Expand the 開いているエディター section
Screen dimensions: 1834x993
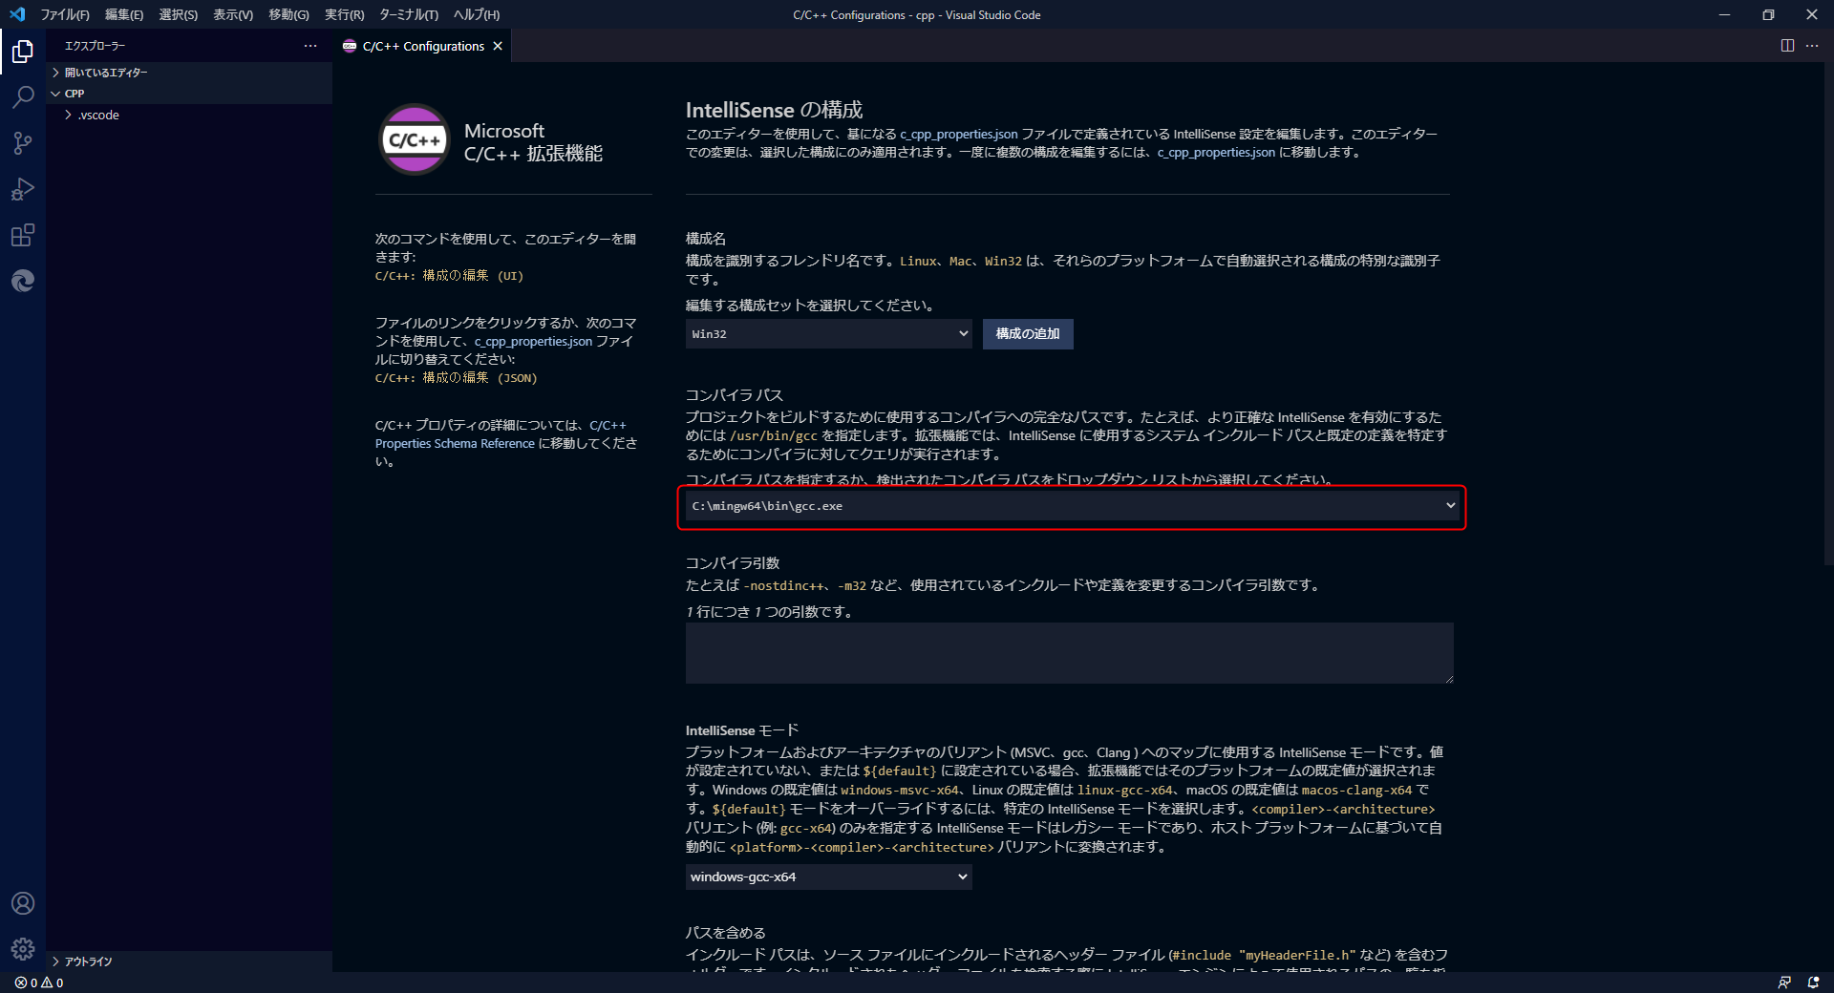[x=189, y=73]
